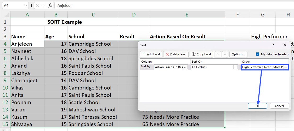Move sort level up arrow
Viewport: 294px width, 131px height.
pos(218,54)
